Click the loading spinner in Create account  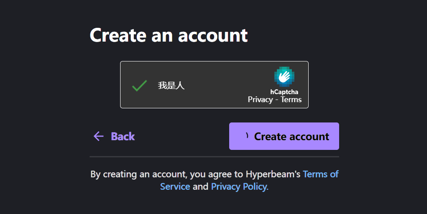[247, 135]
